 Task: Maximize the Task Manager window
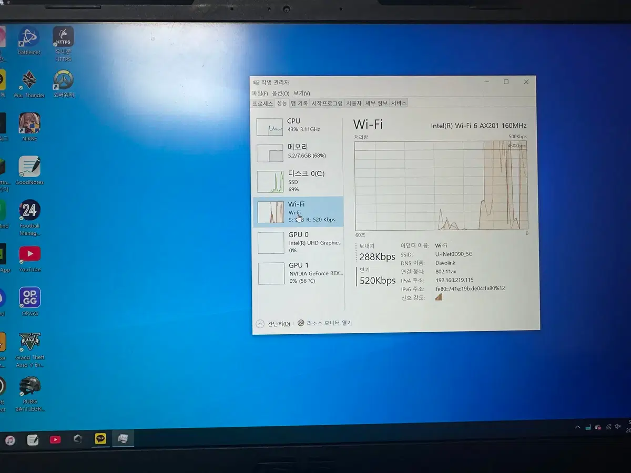click(x=506, y=82)
